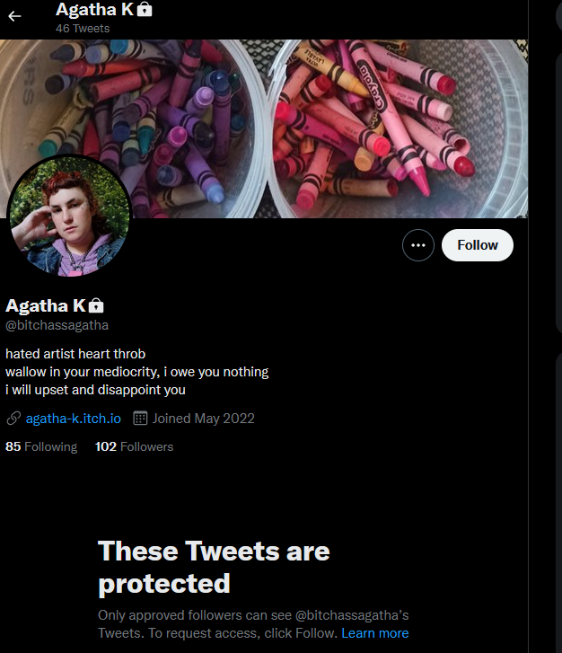The image size is (562, 653).
Task: Click the Follow button
Action: click(x=478, y=245)
